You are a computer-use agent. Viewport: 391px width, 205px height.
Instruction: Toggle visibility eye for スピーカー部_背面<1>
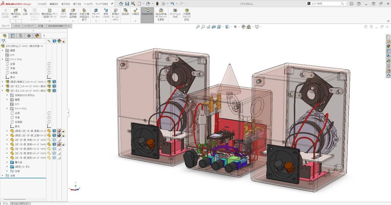coord(64,144)
